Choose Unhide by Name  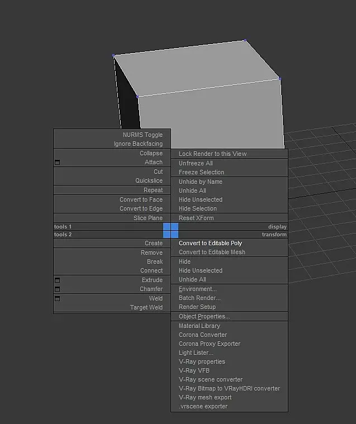click(201, 182)
